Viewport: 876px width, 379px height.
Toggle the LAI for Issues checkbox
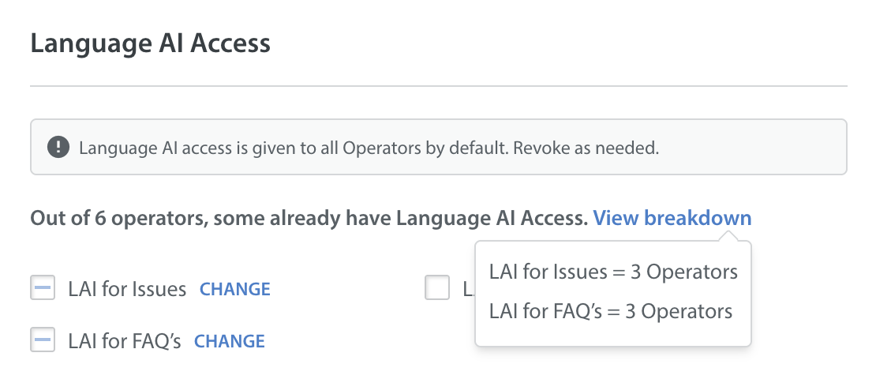click(x=43, y=288)
